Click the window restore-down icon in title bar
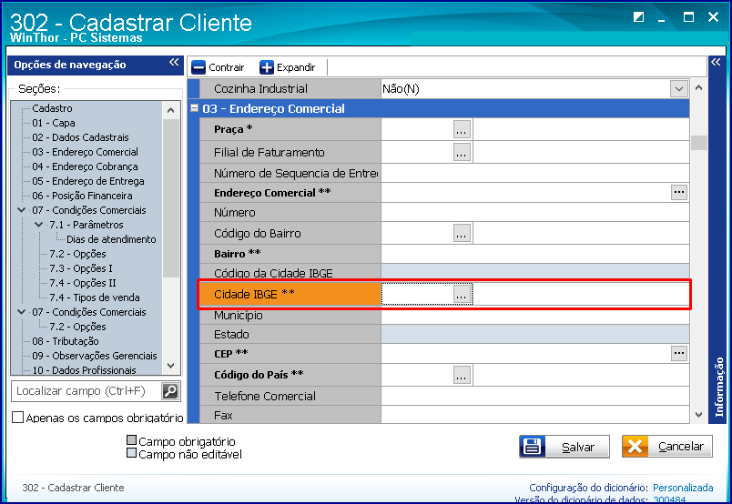 click(638, 17)
